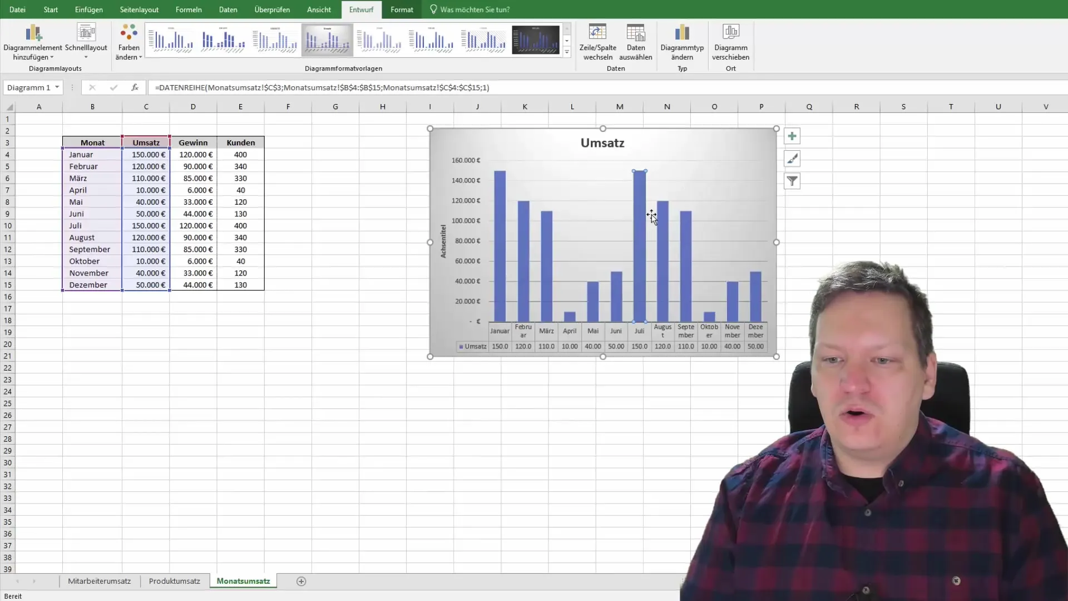The image size is (1068, 601).
Task: Expand the chart styles gallery
Action: [567, 52]
